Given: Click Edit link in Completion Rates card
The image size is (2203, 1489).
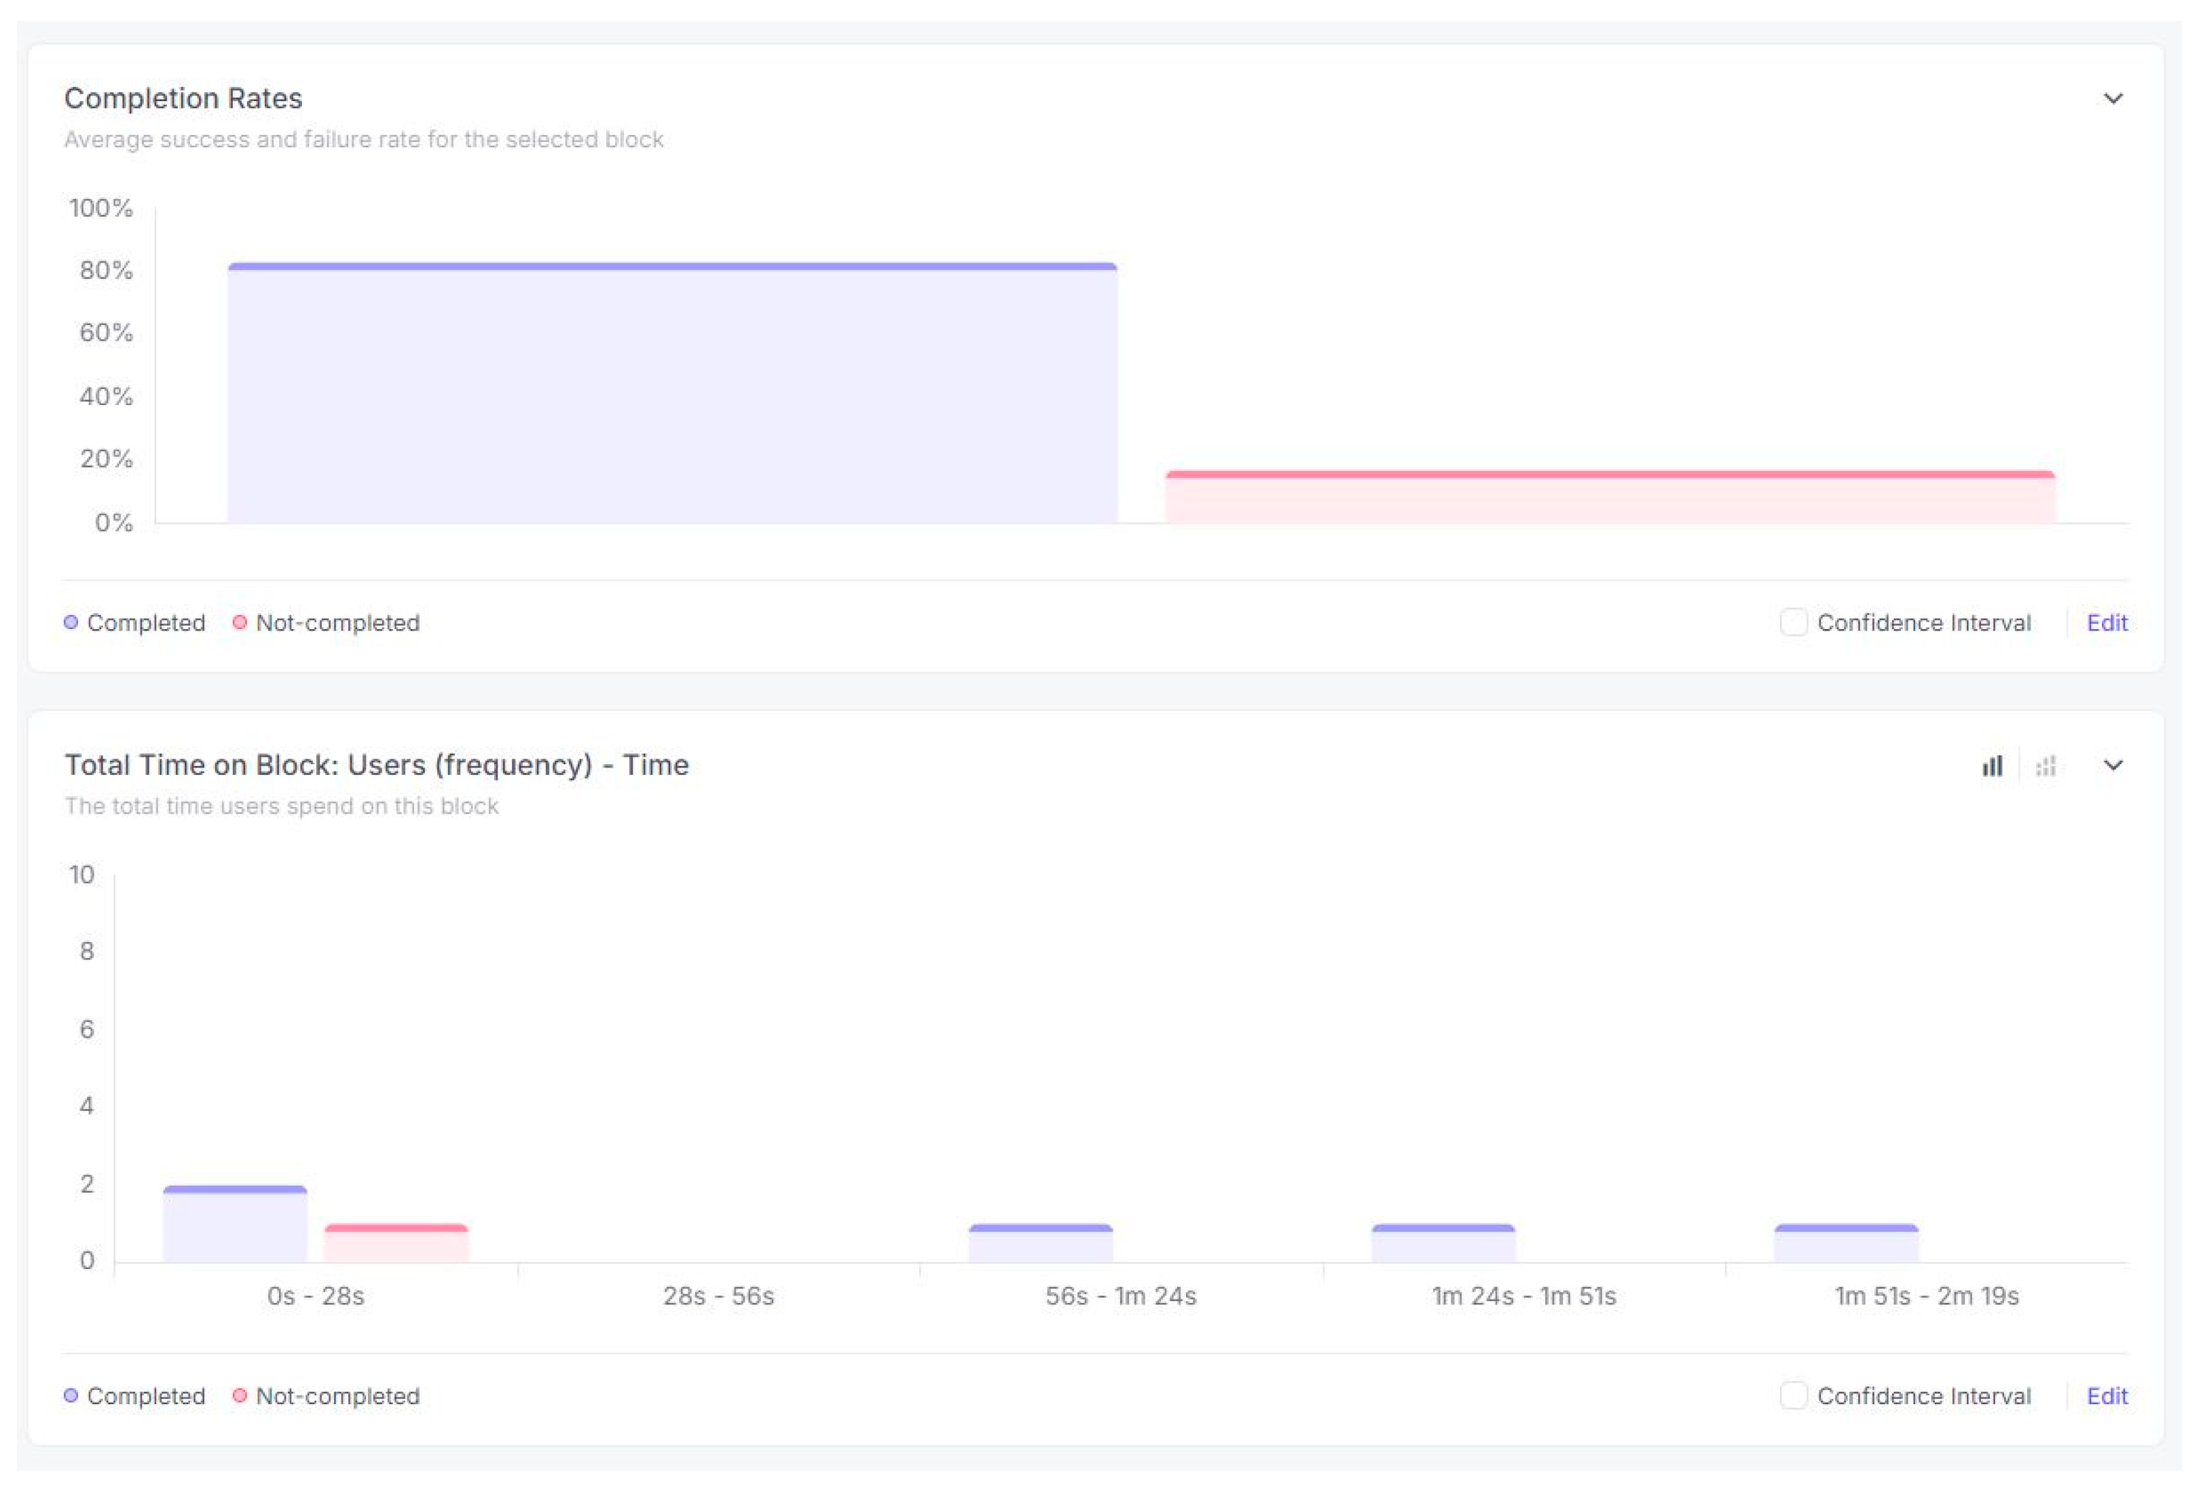Looking at the screenshot, I should click(x=2107, y=623).
